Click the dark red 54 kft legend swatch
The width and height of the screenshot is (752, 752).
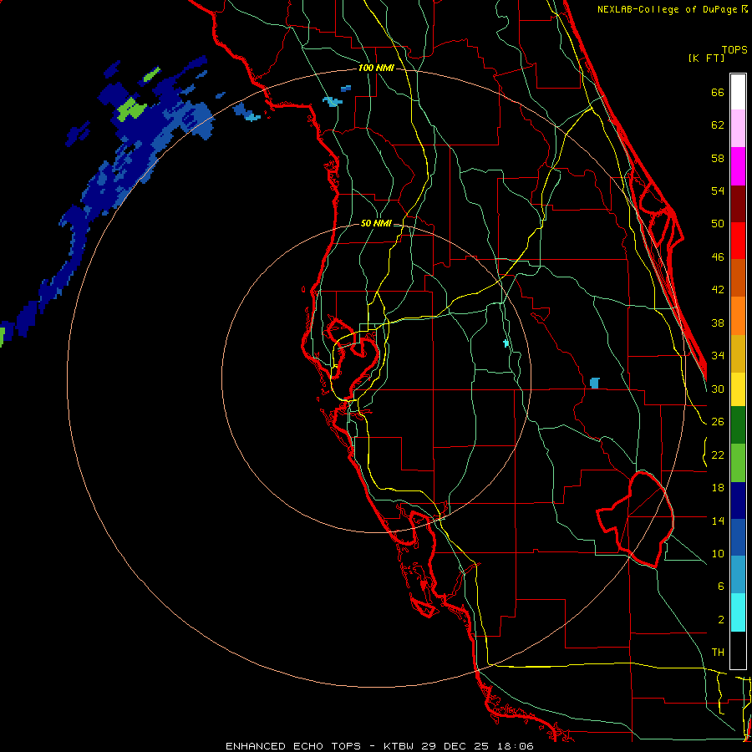coord(738,204)
